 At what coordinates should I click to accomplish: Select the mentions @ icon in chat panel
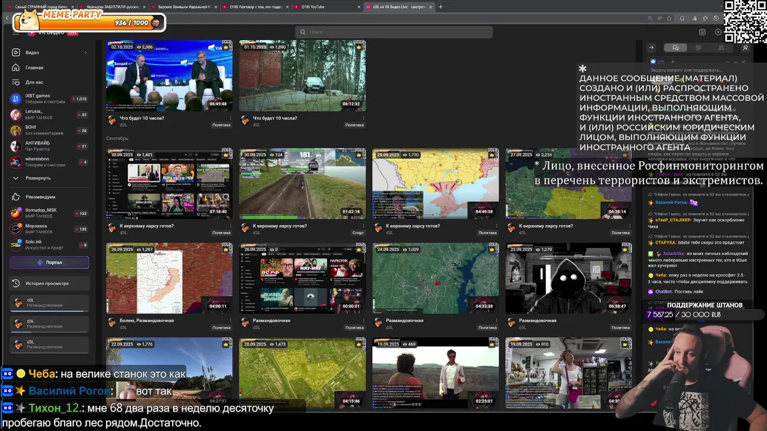(x=698, y=48)
